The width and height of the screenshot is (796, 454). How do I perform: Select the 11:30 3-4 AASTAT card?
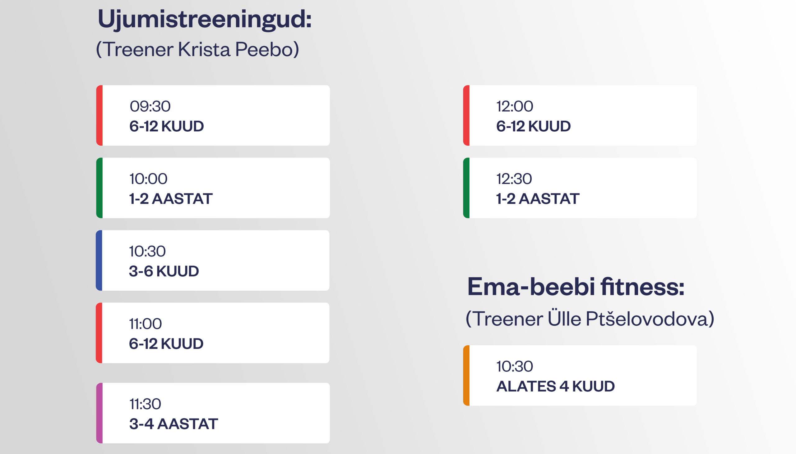213,413
